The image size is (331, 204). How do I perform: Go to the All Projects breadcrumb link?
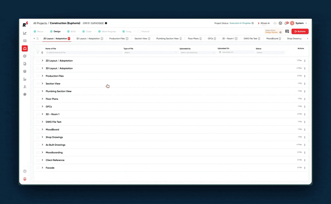click(40, 23)
